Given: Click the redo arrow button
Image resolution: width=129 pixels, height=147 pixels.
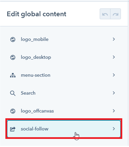Looking at the screenshot, I should pyautogui.click(x=116, y=14).
